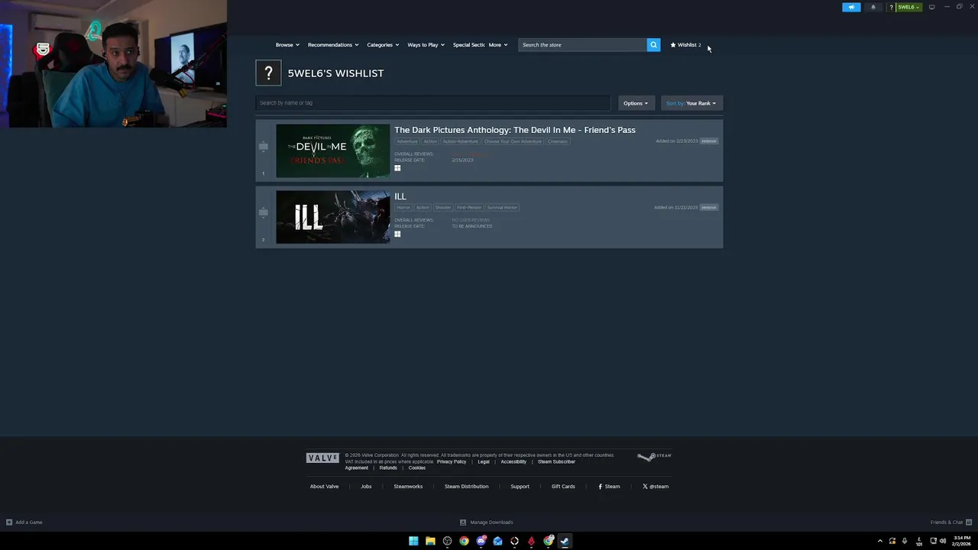Expand the More menu in store navigation
The width and height of the screenshot is (978, 550).
click(498, 45)
